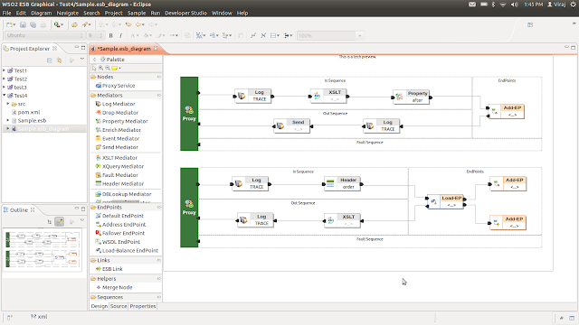Expand the test3 project
Image resolution: width=579 pixels, height=325 pixels.
pyautogui.click(x=4, y=88)
